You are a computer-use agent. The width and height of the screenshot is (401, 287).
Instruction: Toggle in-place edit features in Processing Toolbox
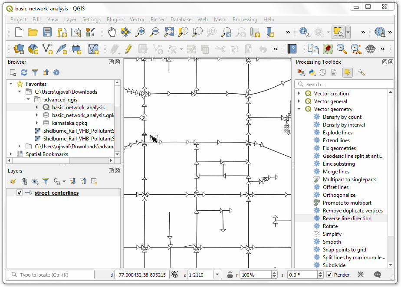[x=347, y=73]
